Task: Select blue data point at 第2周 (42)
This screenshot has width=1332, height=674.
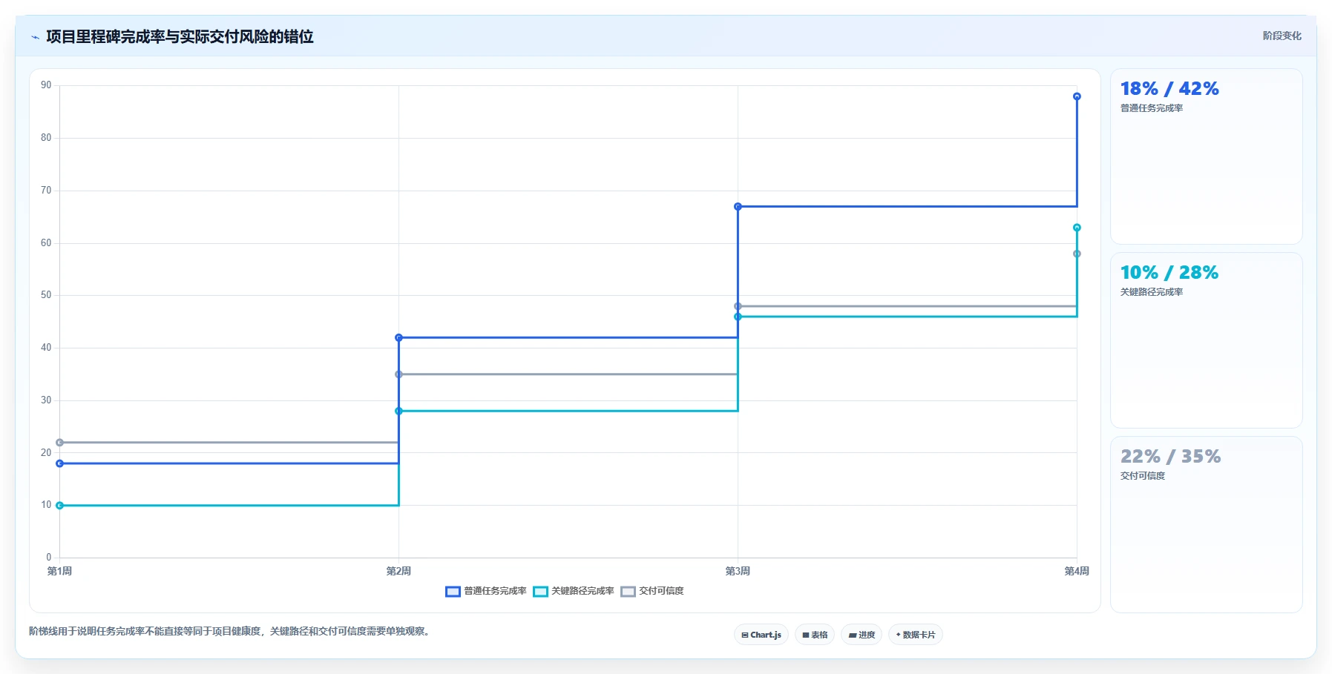Action: 398,337
